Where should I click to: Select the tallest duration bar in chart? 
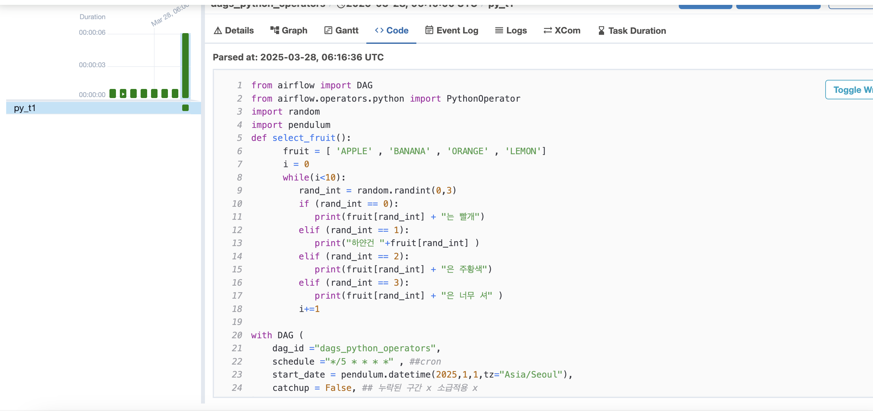(x=185, y=65)
